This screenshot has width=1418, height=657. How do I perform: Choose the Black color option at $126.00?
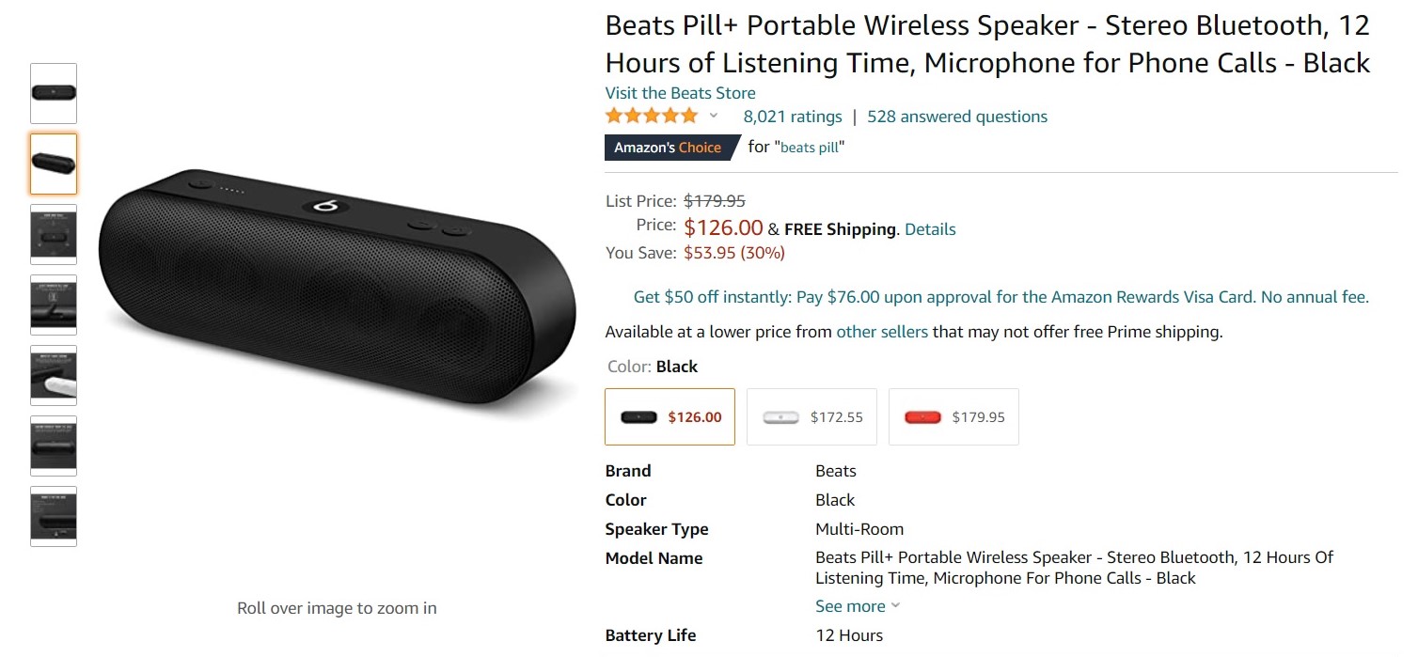pyautogui.click(x=670, y=416)
